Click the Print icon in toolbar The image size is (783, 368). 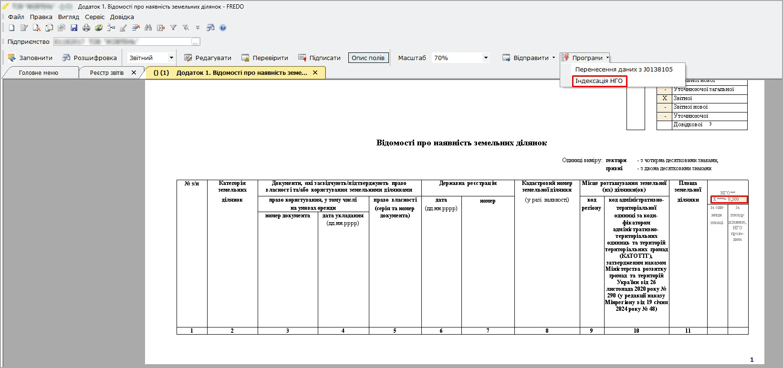tap(86, 28)
